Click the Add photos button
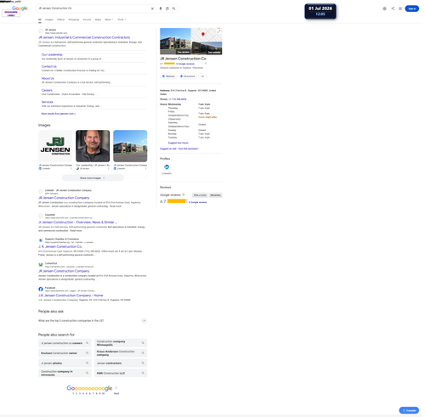 216,195
